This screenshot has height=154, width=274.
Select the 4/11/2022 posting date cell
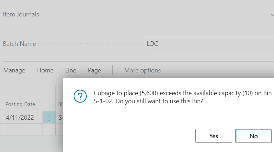coord(23,118)
